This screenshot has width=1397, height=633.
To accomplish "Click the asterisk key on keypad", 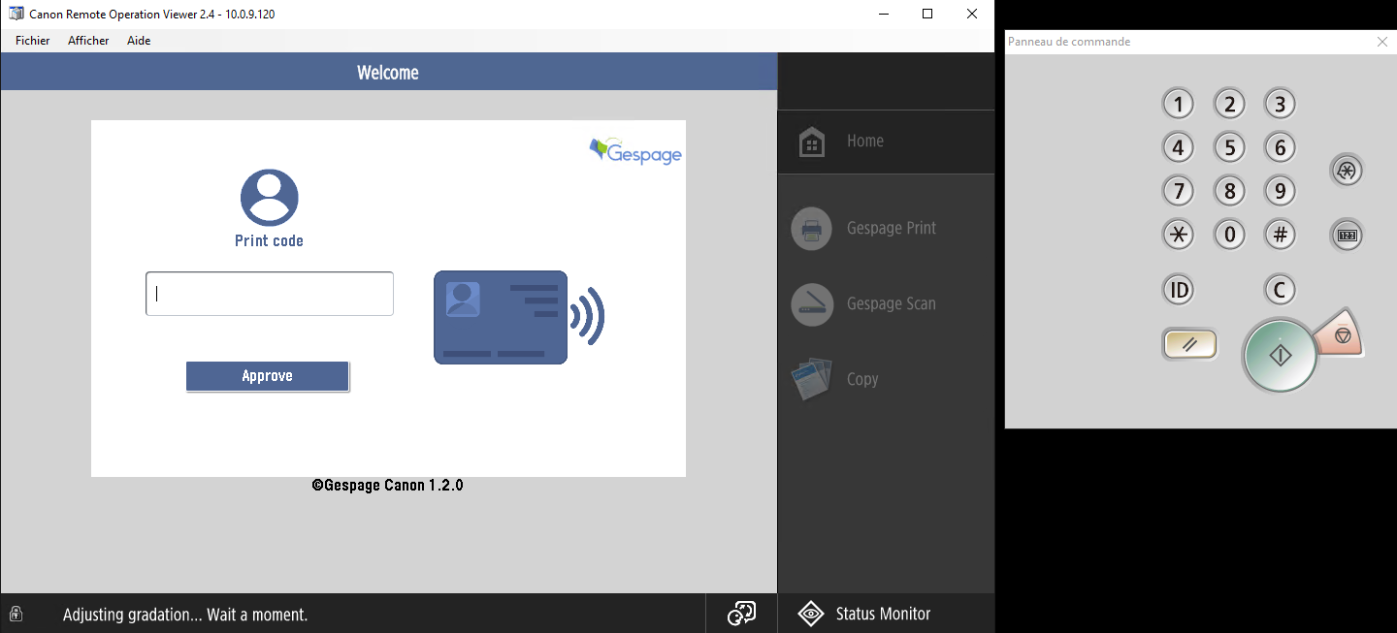I will [1178, 235].
